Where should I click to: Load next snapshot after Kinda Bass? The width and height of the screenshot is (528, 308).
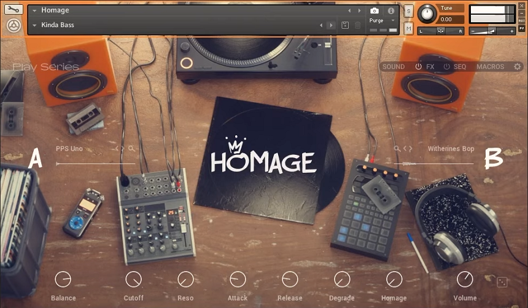(331, 25)
